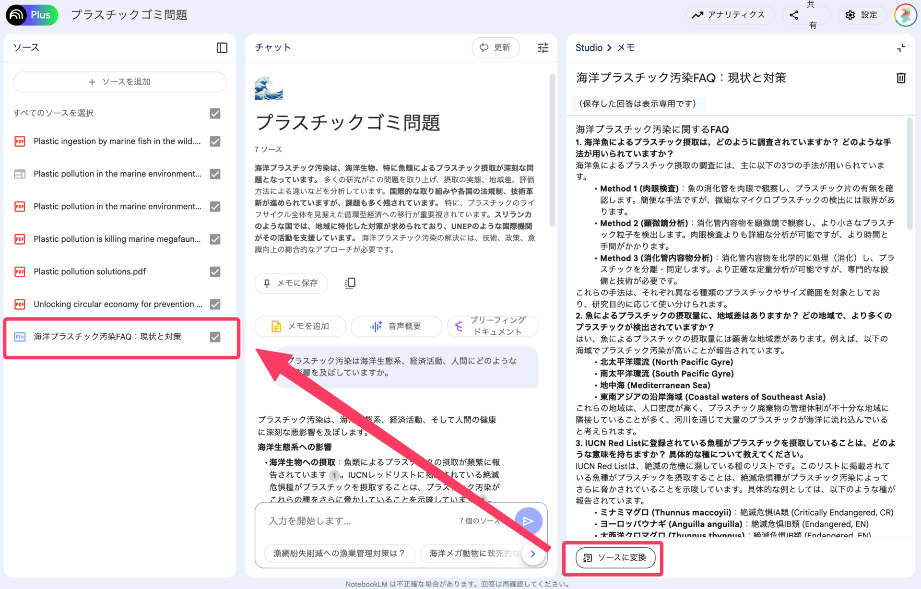The image size is (921, 589).
Task: Copy the summary with the copy icon
Action: click(350, 283)
